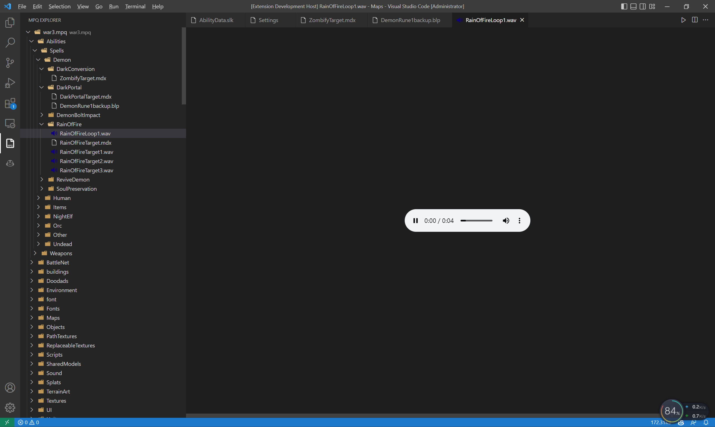Open the robot icon view in activity bar

click(10, 163)
